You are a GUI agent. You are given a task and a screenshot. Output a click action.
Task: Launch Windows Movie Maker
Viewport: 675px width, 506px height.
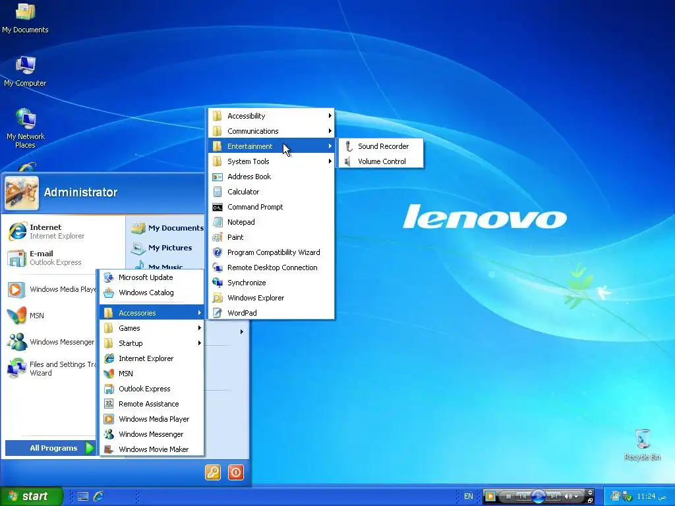click(152, 449)
